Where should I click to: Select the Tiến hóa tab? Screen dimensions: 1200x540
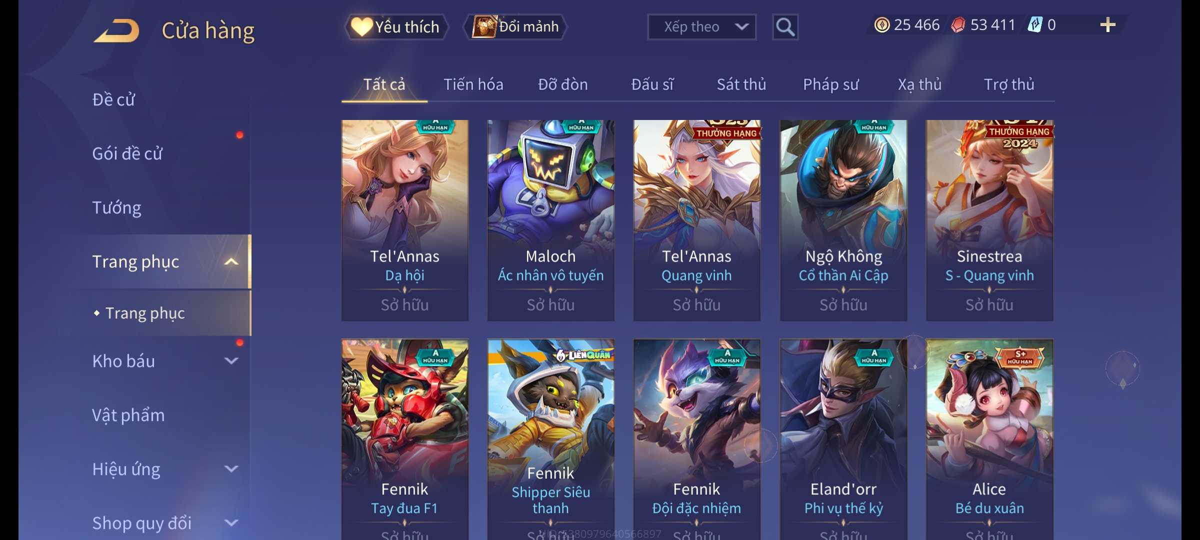point(473,84)
